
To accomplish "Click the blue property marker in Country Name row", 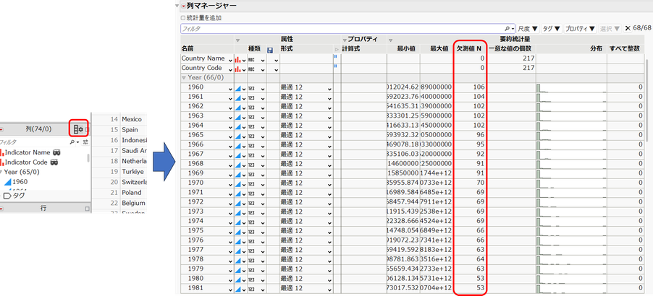I will tap(335, 56).
